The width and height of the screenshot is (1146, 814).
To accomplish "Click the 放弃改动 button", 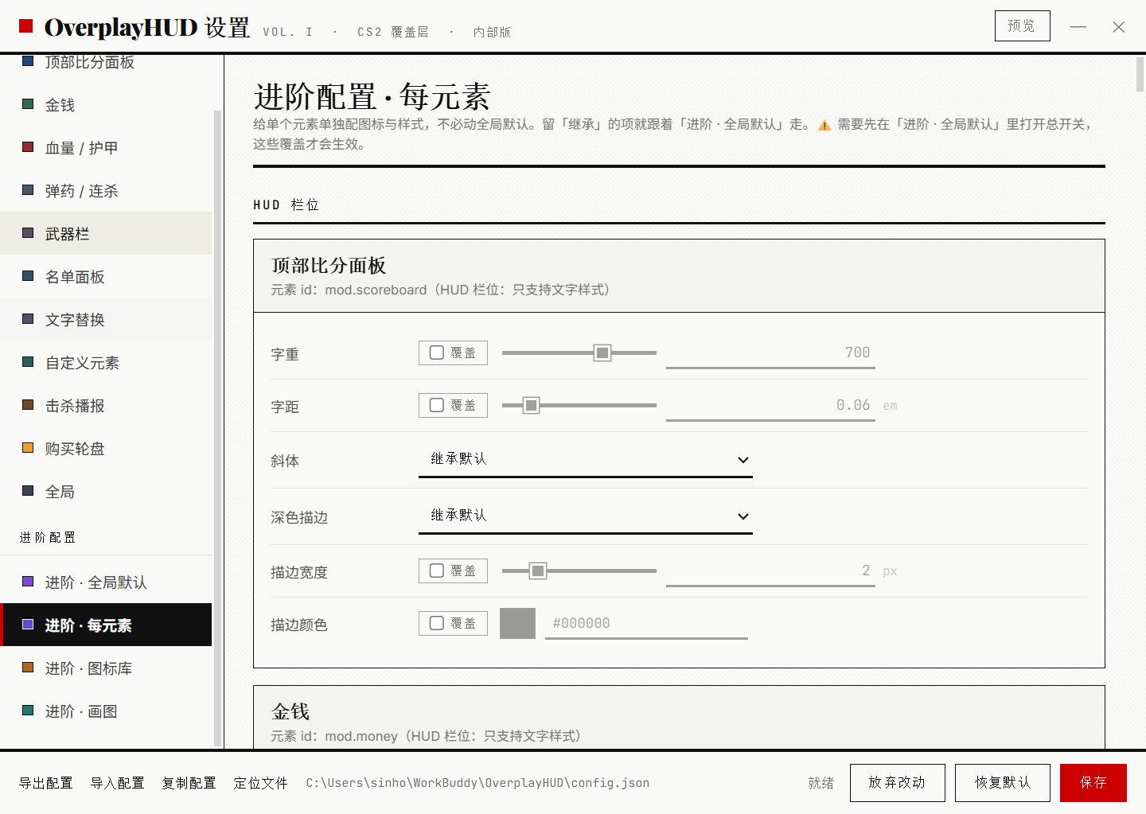I will click(897, 783).
